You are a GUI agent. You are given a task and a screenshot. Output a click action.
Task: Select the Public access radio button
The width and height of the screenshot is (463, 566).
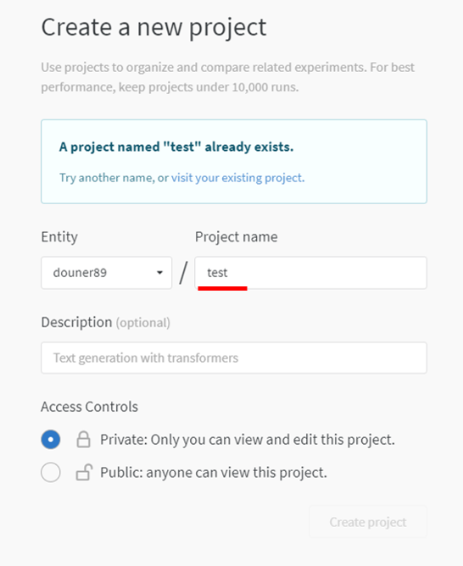point(51,472)
